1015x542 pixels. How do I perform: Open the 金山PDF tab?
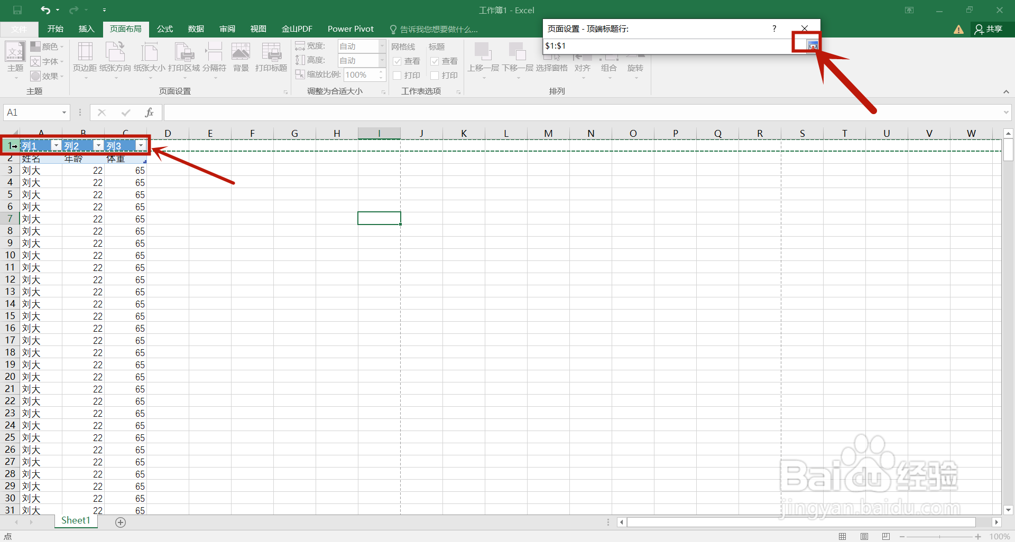tap(297, 29)
